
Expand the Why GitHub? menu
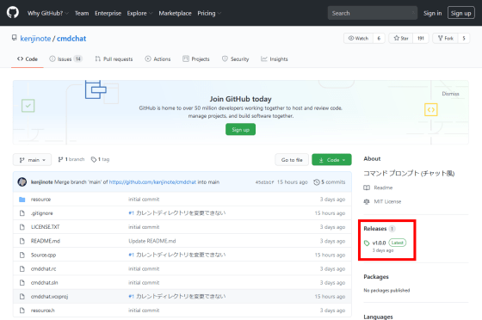[x=48, y=13]
